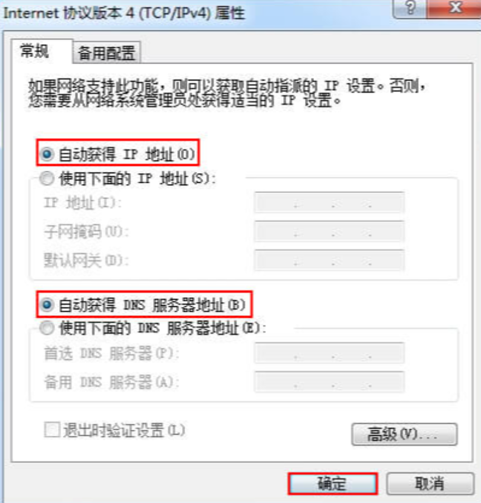Toggle 退出时验证设置 checkbox
The width and height of the screenshot is (481, 503).
(51, 430)
